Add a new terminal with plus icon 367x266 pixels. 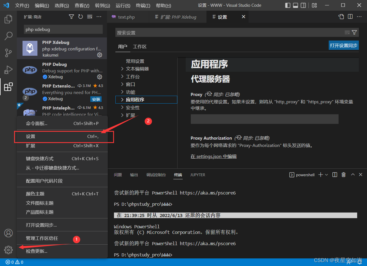321,175
